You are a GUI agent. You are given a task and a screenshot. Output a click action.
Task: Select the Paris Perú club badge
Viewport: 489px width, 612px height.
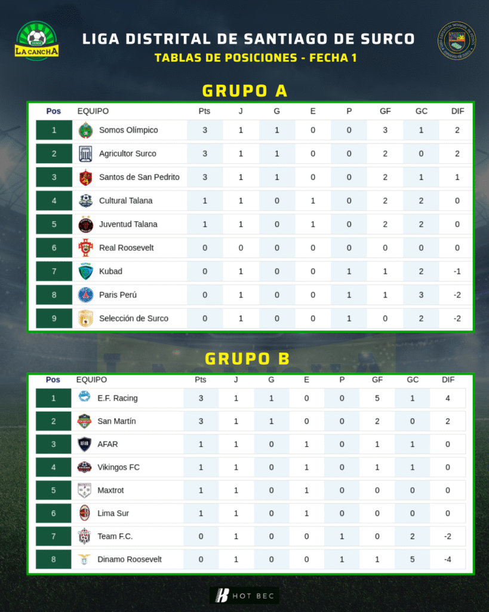(x=85, y=295)
